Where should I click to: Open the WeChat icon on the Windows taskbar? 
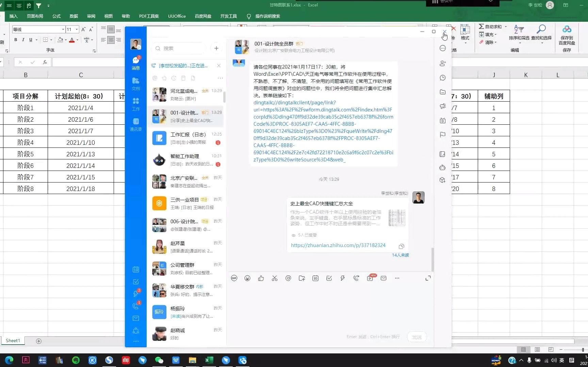(x=159, y=360)
